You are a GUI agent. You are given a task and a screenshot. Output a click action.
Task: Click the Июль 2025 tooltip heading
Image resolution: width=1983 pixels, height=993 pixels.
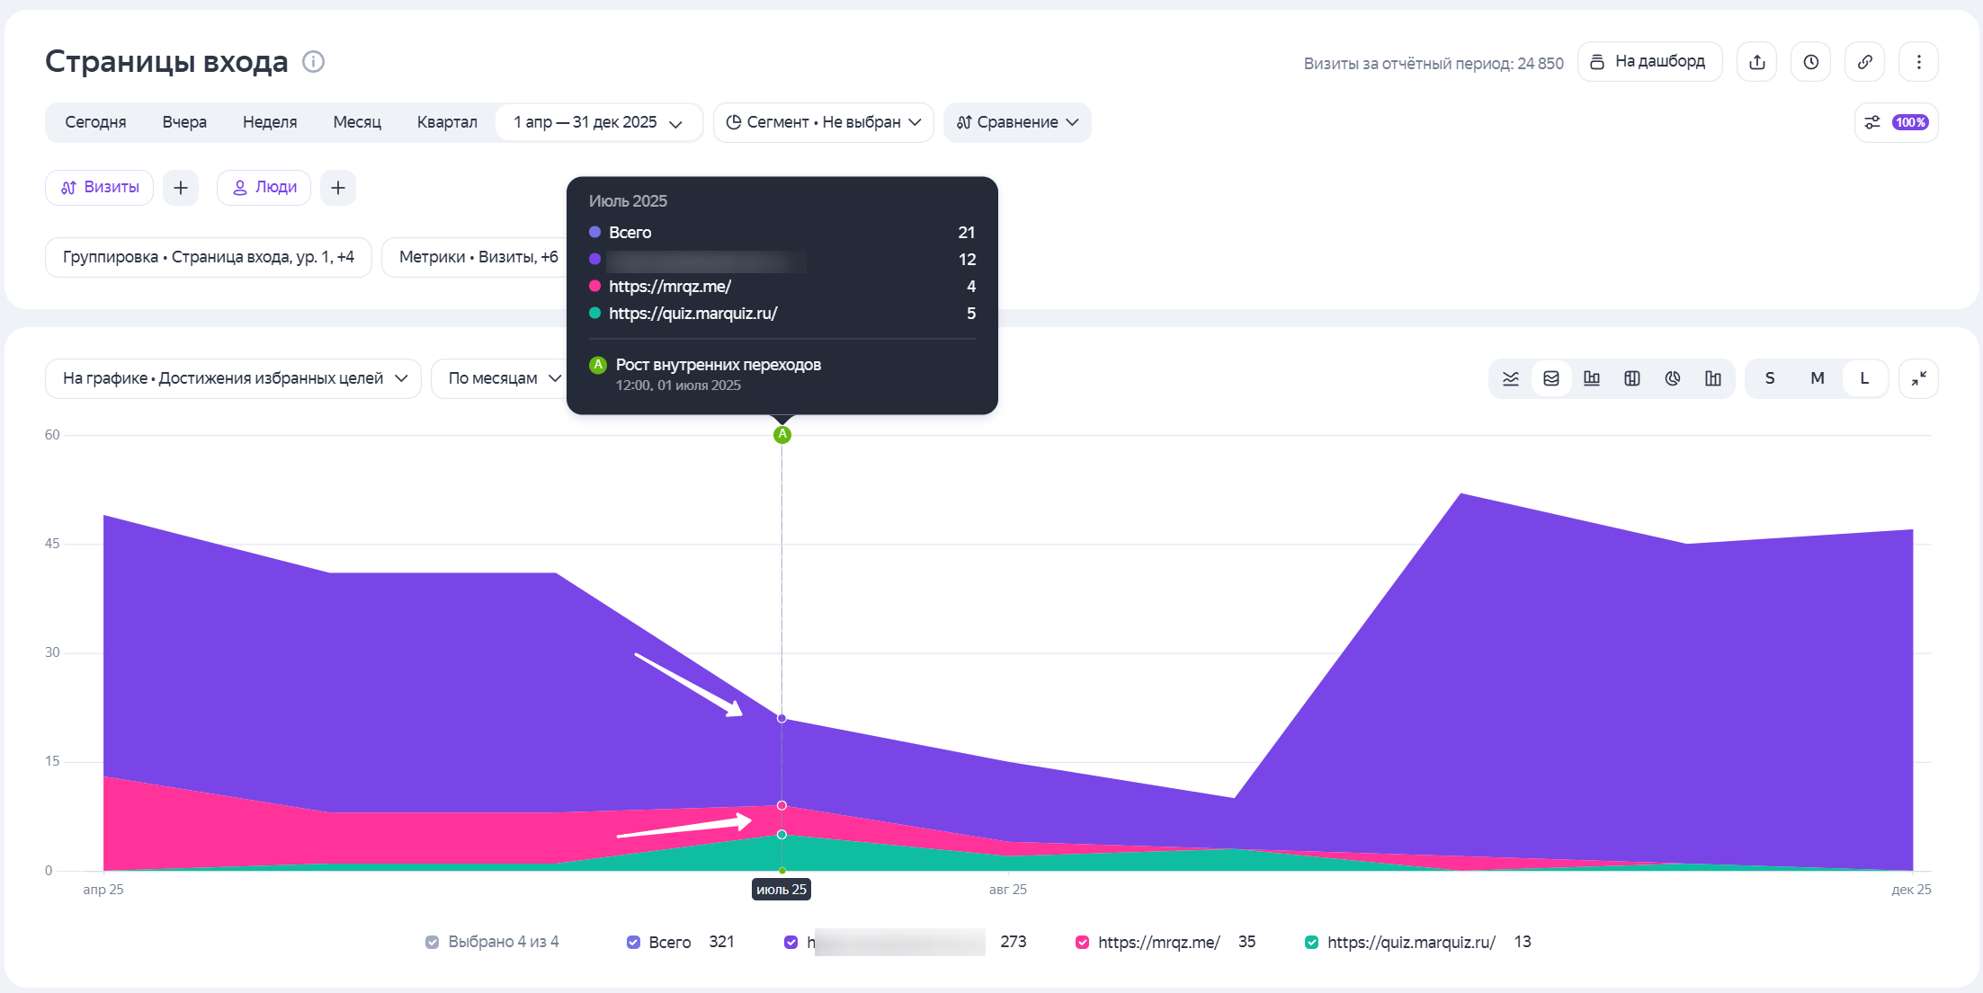pyautogui.click(x=628, y=201)
